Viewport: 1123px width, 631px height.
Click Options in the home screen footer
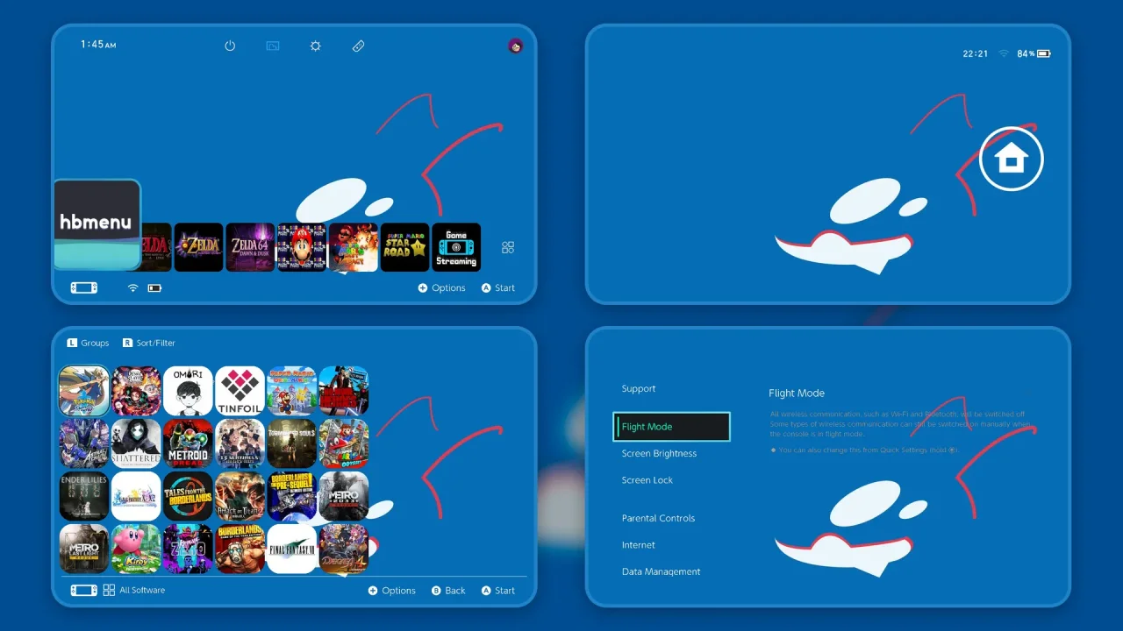(441, 287)
